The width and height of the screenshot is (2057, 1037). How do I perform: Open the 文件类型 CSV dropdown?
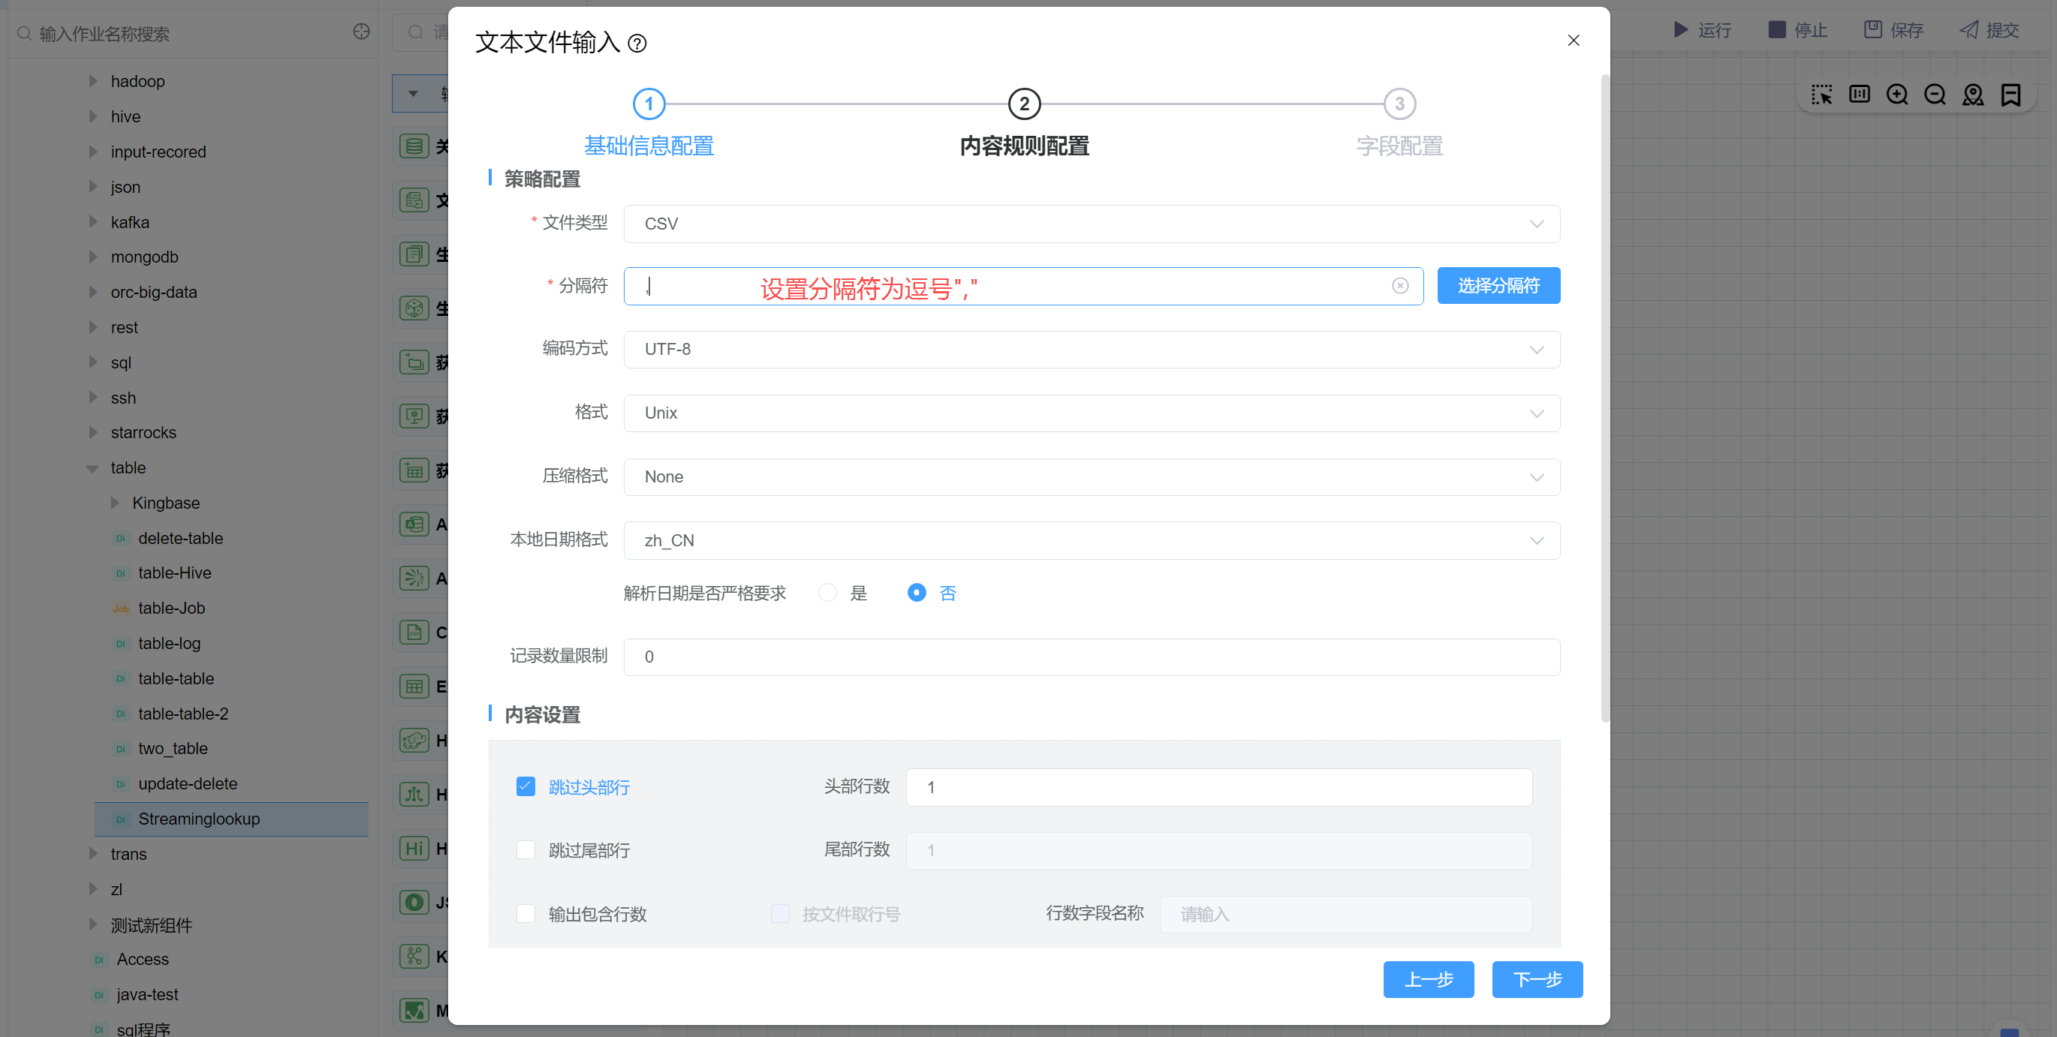point(1091,224)
